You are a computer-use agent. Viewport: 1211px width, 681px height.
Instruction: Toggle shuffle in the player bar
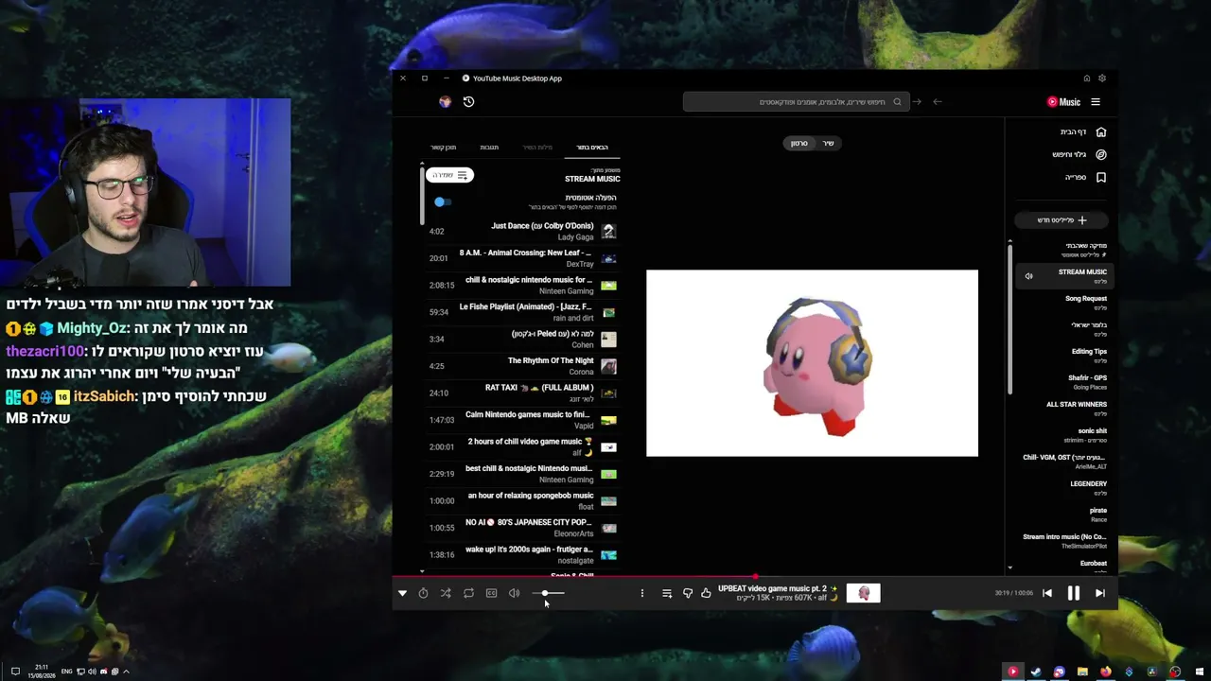point(446,593)
